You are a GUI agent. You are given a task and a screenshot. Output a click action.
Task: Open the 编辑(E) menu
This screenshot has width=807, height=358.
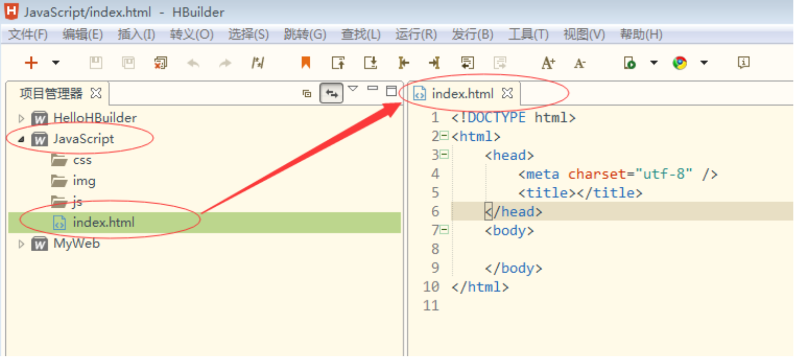pyautogui.click(x=83, y=35)
